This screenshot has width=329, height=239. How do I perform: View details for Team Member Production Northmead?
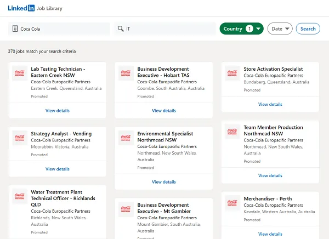tap(270, 175)
